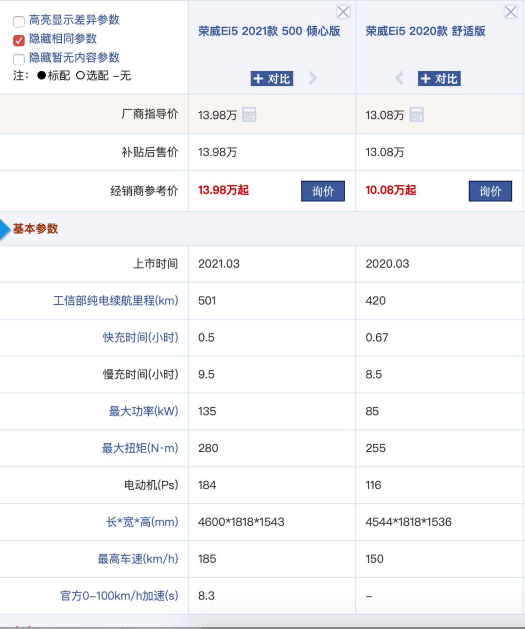525x629 pixels.
Task: Click the 电动机(Ps) row label
Action: click(x=151, y=485)
